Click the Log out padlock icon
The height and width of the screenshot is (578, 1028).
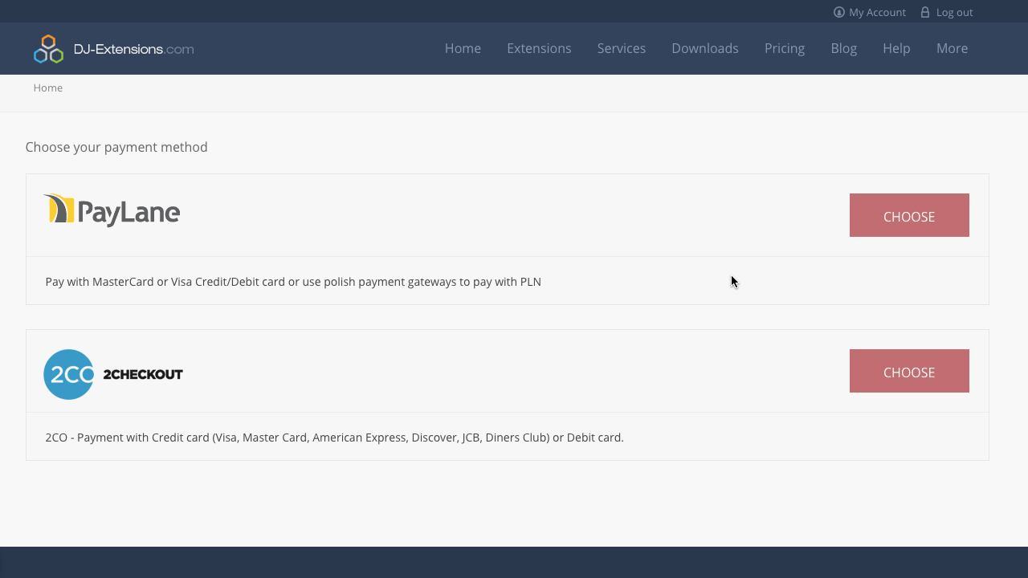click(925, 12)
